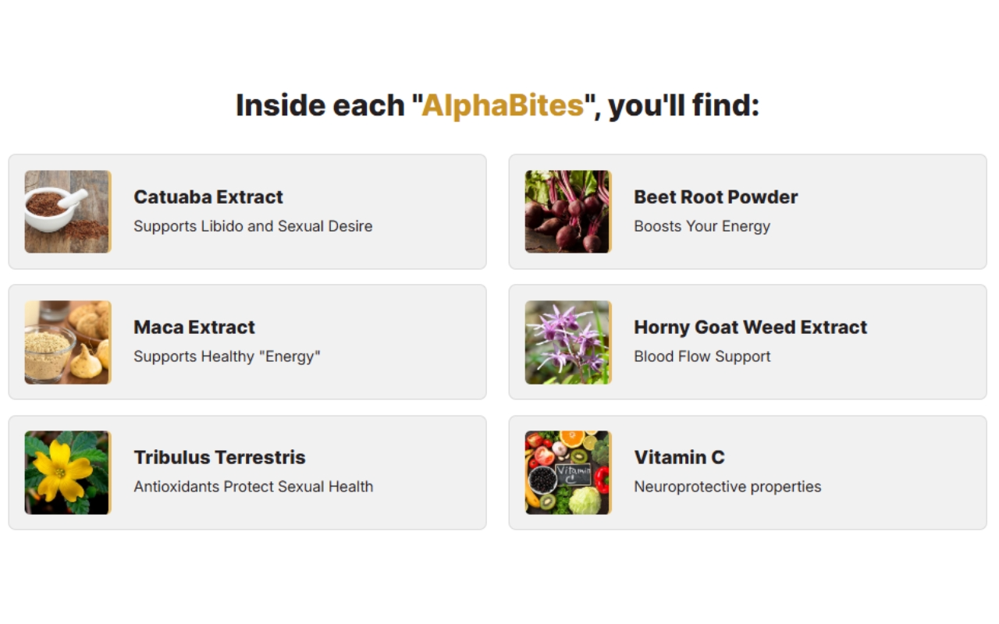
Task: Click the 'Neuroprotective properties' description
Action: [x=727, y=487]
